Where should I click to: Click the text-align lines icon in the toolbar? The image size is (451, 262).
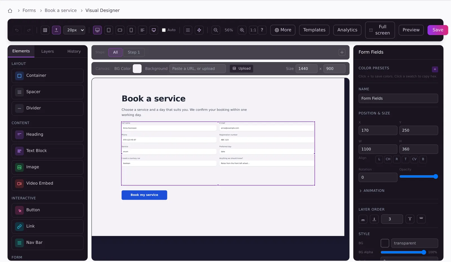142,30
